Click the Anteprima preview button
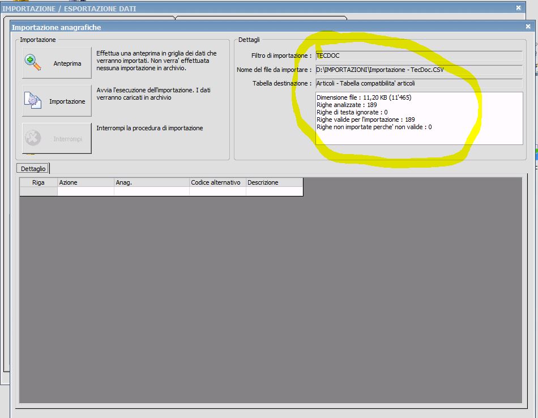The height and width of the screenshot is (418, 538). coord(57,63)
